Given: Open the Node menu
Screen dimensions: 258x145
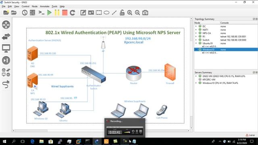Looking at the screenshot, I should tap(35, 6).
